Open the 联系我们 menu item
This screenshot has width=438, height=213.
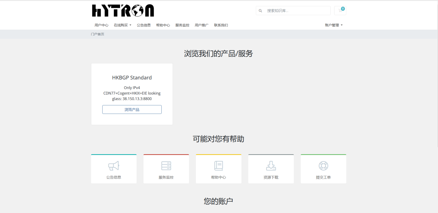click(x=221, y=25)
